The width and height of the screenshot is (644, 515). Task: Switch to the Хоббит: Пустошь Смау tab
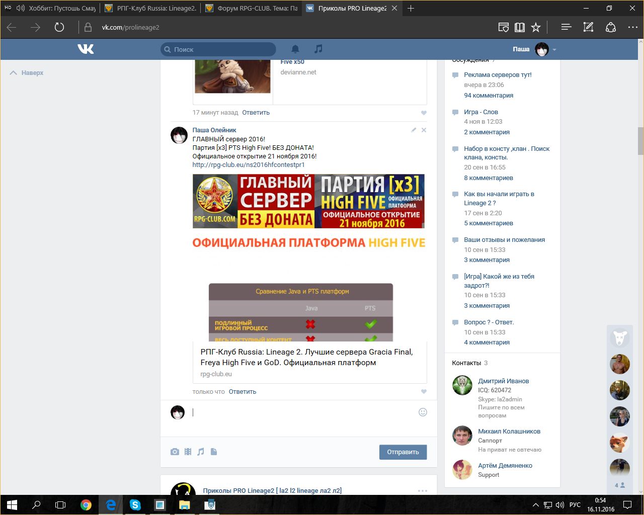click(49, 8)
